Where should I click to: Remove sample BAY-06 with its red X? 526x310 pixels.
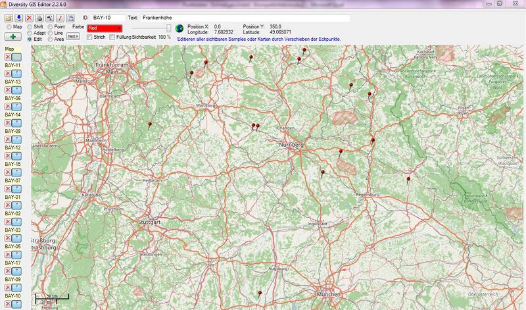click(8, 107)
